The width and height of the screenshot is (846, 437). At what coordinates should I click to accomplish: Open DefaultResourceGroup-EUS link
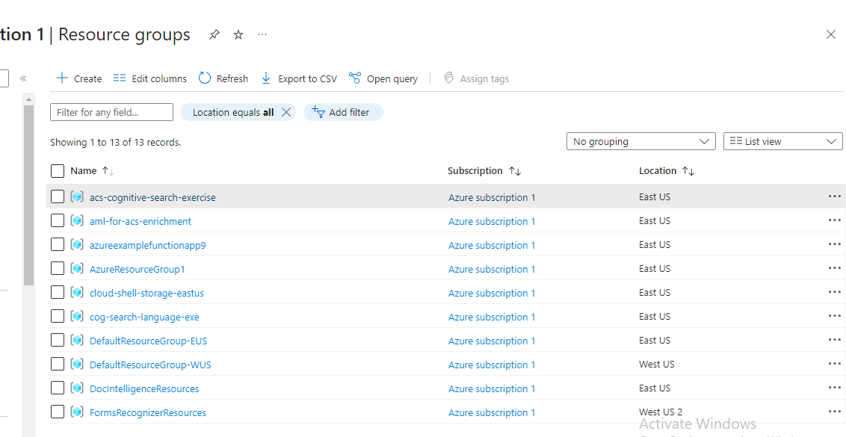149,341
